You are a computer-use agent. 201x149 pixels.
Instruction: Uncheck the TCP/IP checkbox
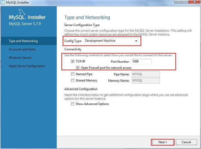73,61
